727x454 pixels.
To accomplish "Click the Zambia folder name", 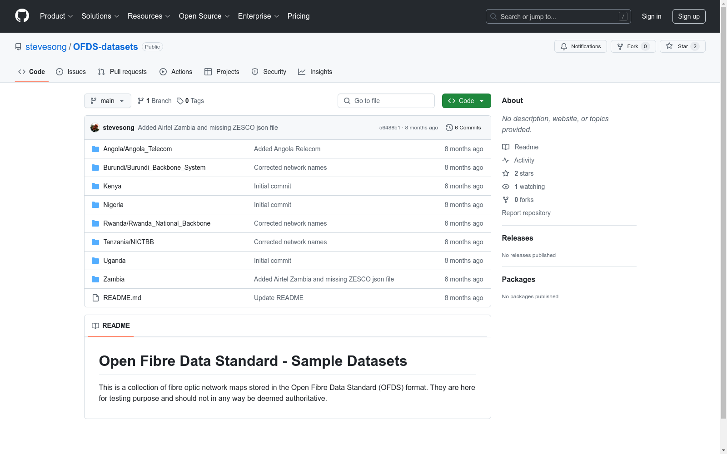I will click(x=114, y=279).
